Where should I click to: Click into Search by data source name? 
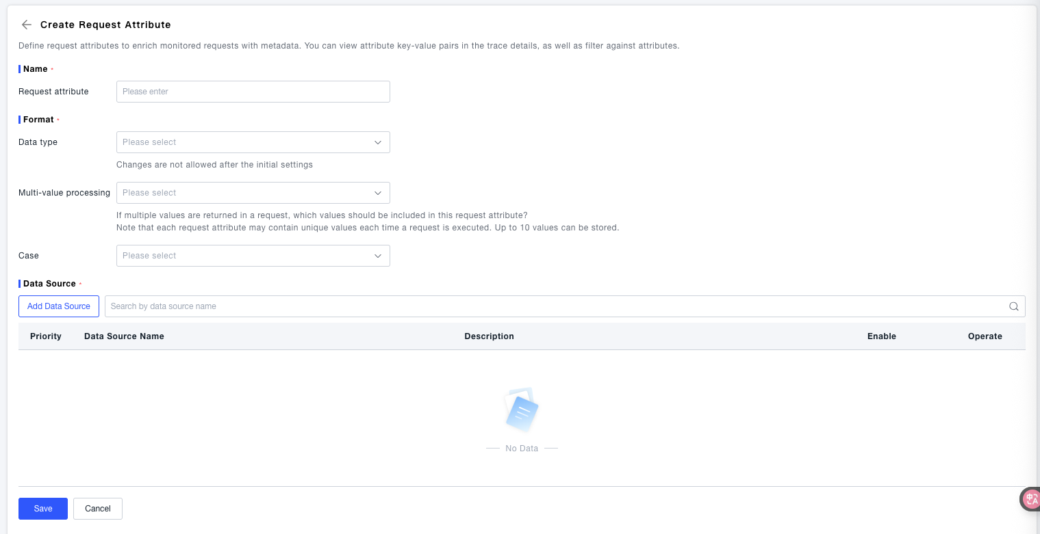coord(555,306)
